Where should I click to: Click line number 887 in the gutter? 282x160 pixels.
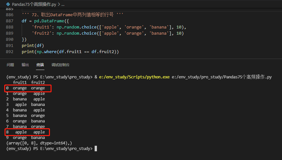[9, 21]
